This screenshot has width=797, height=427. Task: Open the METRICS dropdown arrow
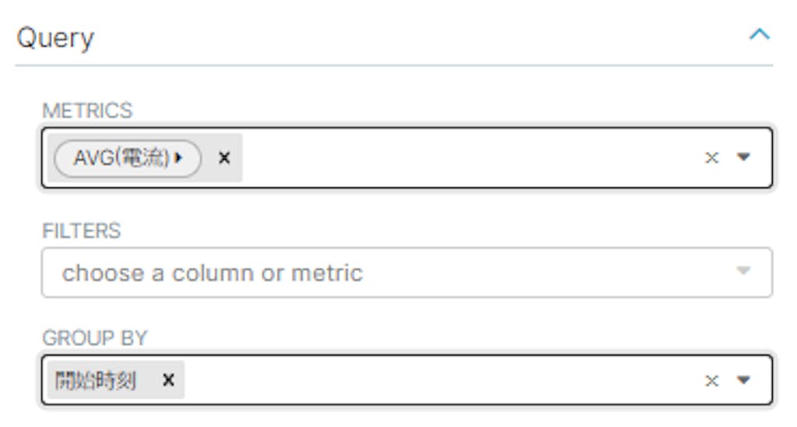pos(743,157)
